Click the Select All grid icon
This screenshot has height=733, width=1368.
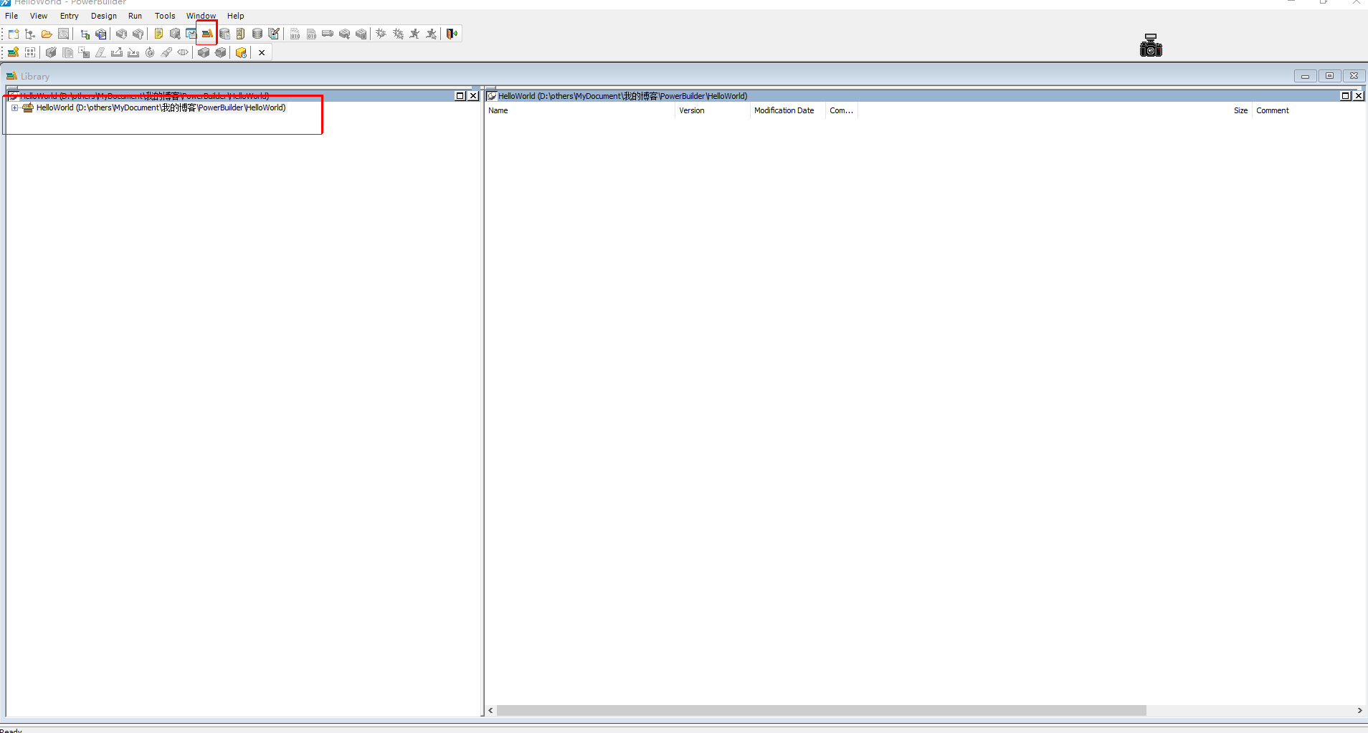click(x=30, y=52)
